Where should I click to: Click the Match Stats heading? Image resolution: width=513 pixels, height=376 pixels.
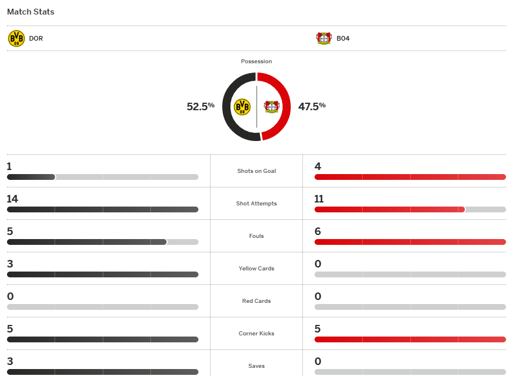coord(31,12)
